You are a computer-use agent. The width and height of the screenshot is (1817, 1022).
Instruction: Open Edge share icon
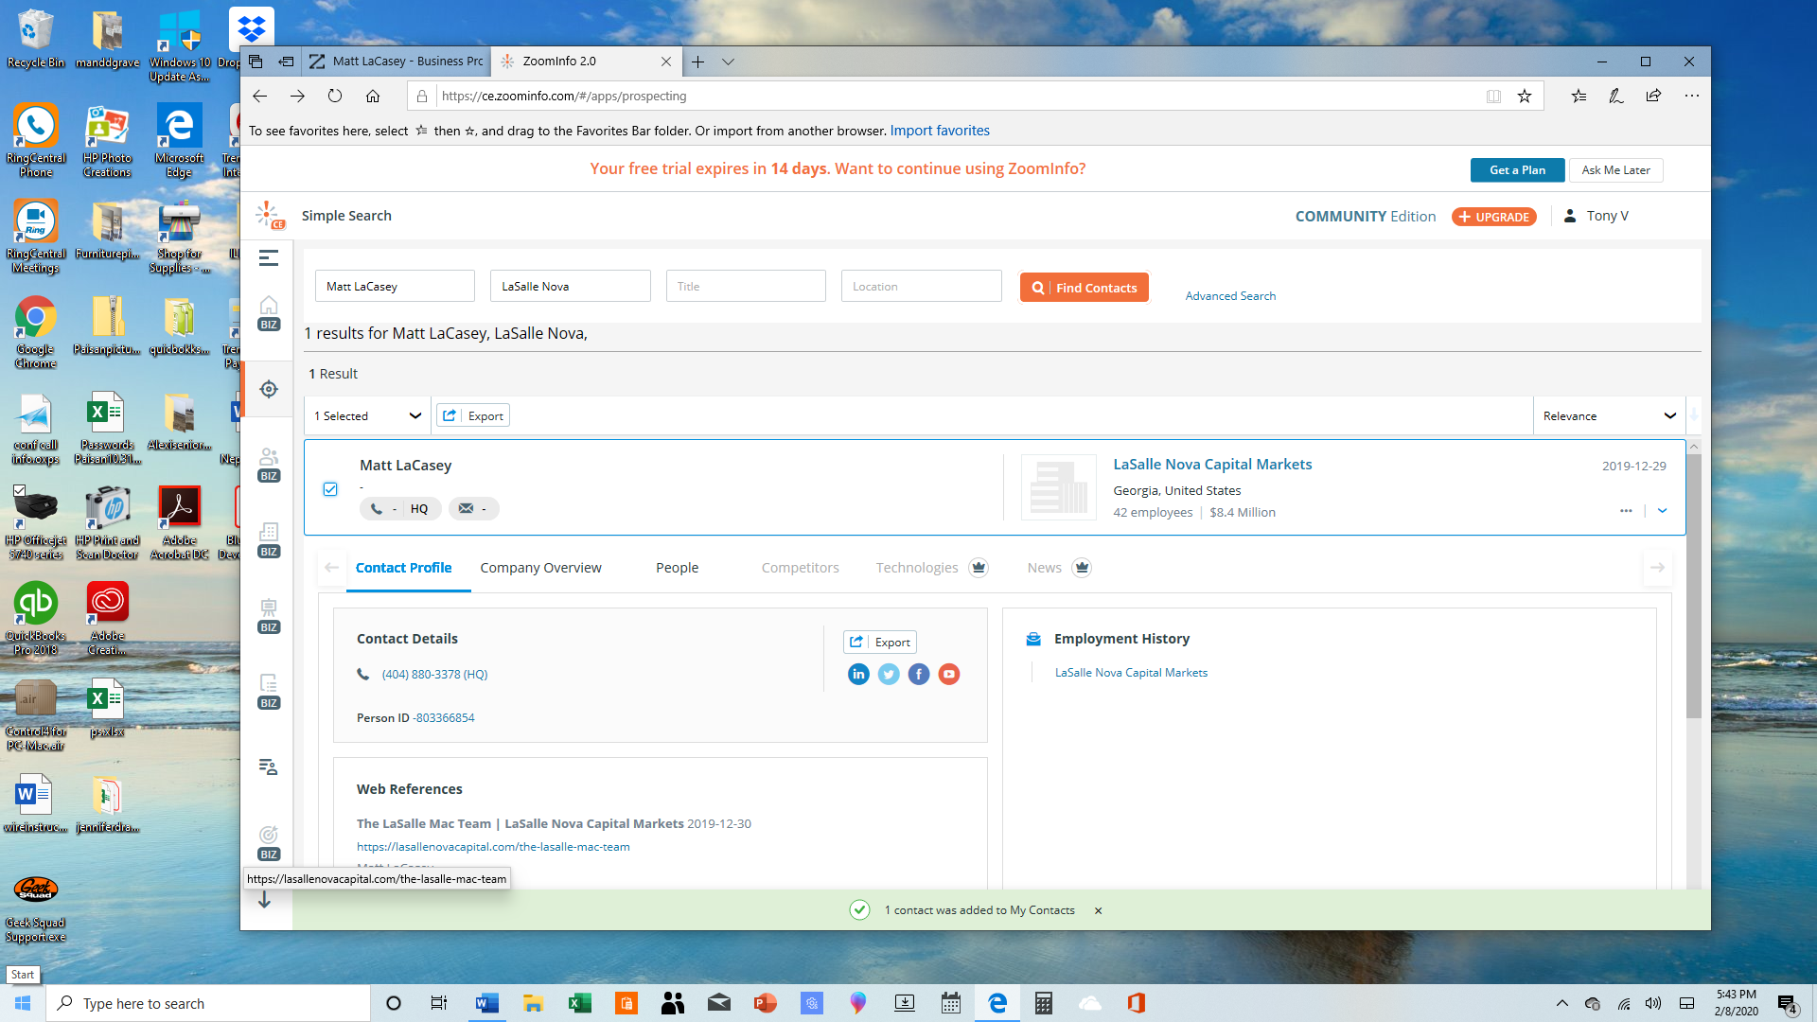tap(1653, 96)
